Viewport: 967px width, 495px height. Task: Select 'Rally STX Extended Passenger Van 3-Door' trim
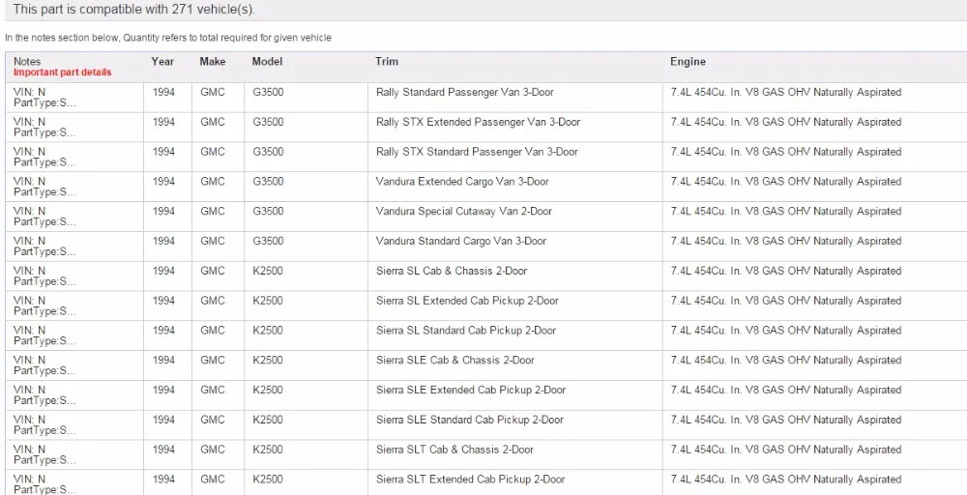(x=478, y=122)
